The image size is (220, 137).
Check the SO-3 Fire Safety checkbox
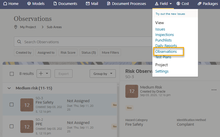click(12, 104)
